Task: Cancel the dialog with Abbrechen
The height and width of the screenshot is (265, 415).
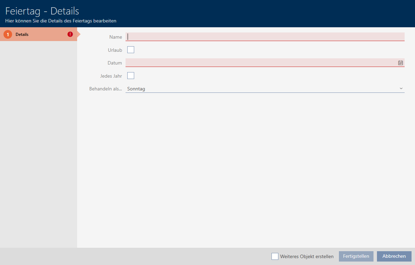Action: [x=394, y=256]
